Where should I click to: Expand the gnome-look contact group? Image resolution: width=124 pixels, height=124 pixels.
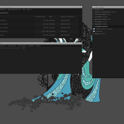point(93,19)
